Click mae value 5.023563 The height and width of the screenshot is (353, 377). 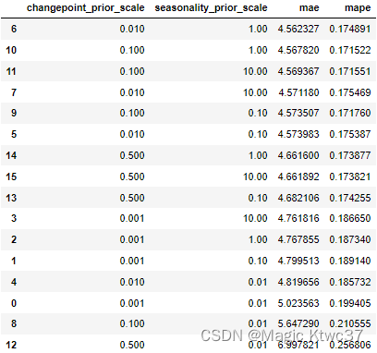[x=298, y=303]
